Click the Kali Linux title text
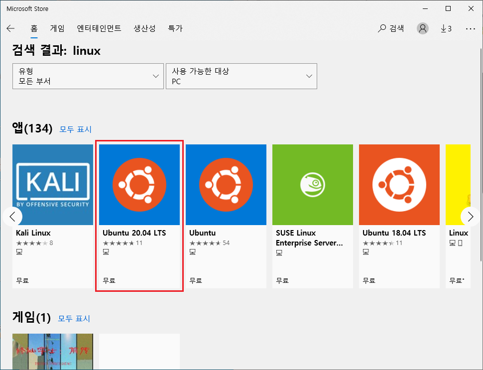This screenshot has width=483, height=370. 33,233
